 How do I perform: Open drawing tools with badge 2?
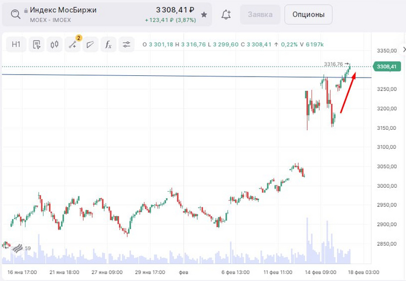point(73,44)
